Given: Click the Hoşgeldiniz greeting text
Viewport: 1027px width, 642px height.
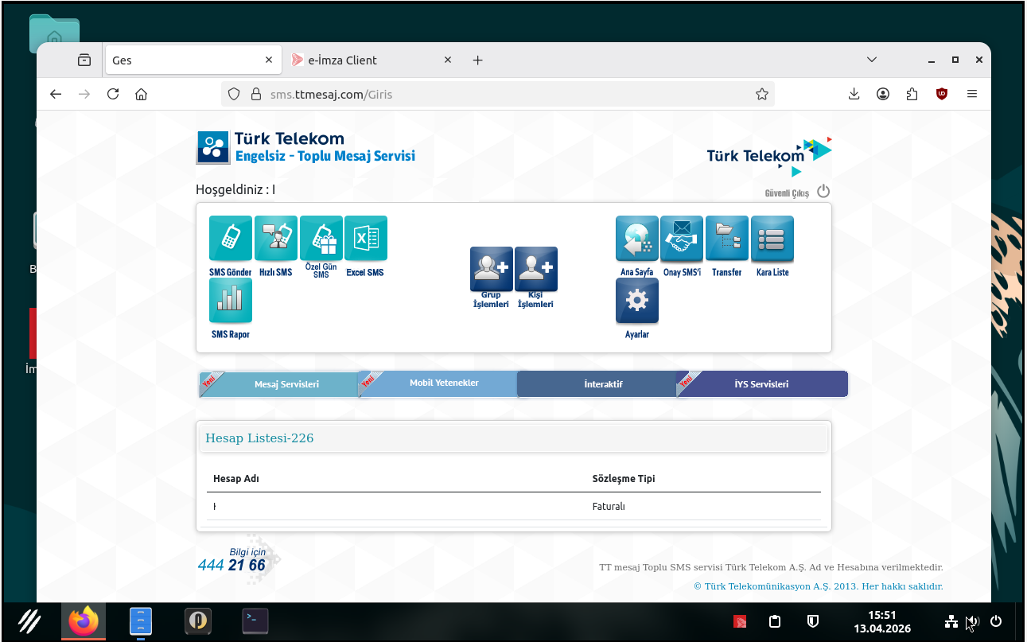Looking at the screenshot, I should (x=235, y=190).
